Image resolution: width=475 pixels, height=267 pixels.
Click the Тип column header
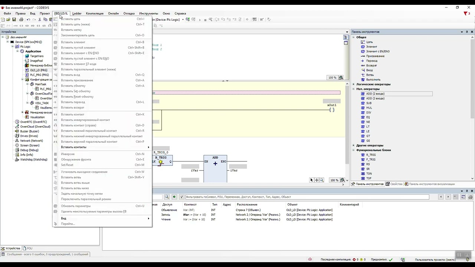coord(214,205)
